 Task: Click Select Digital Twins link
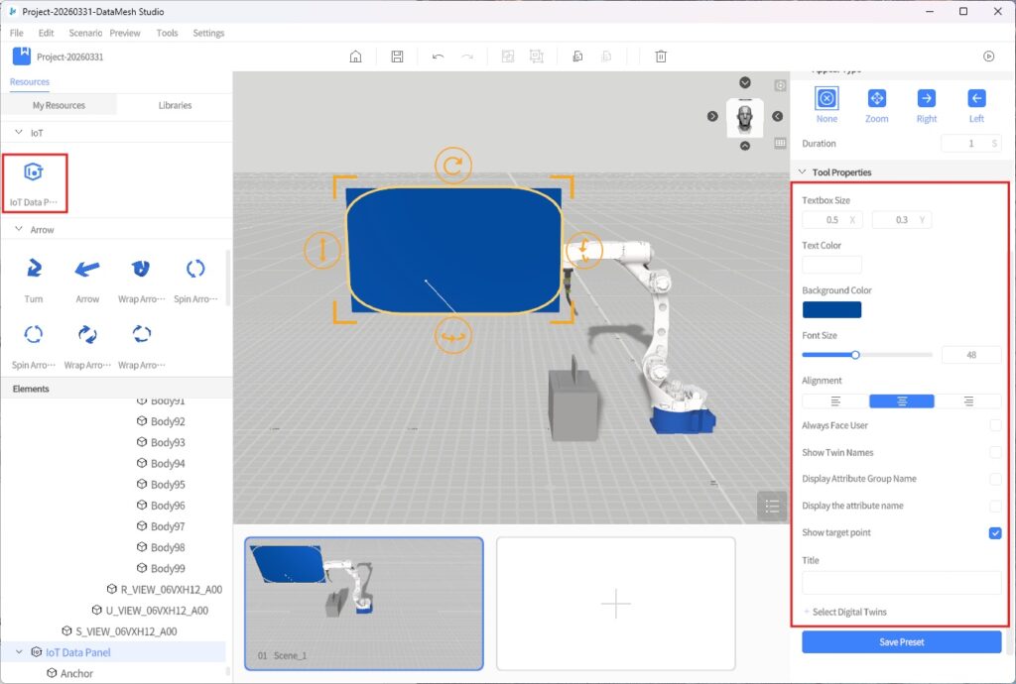click(848, 612)
